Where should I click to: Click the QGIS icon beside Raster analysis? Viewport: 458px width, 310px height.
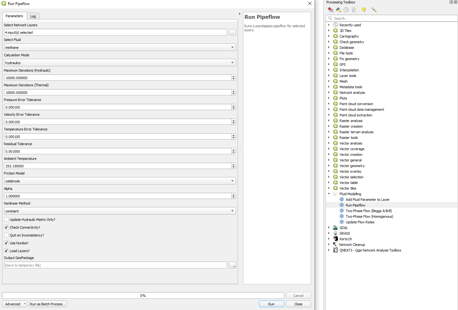[335, 121]
